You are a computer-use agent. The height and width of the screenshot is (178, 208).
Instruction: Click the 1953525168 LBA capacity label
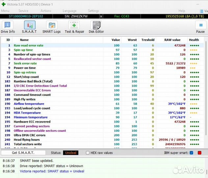[185, 16]
